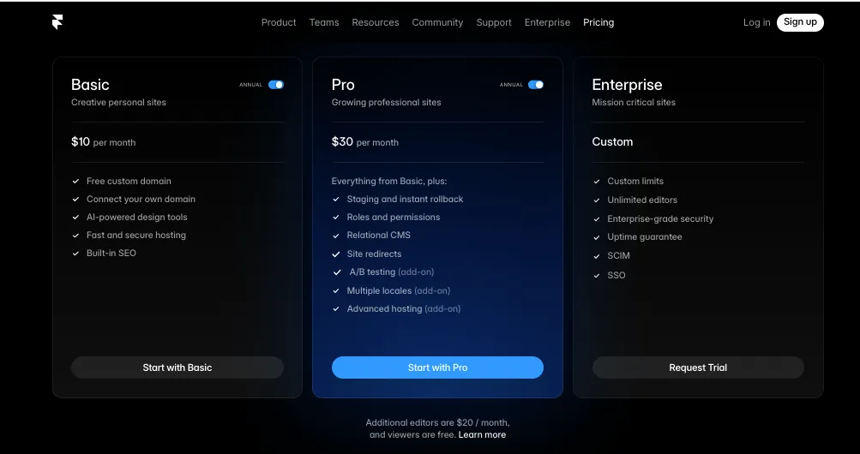Screen dimensions: 860x454
Task: Click the Custom price label
Action: coord(612,142)
